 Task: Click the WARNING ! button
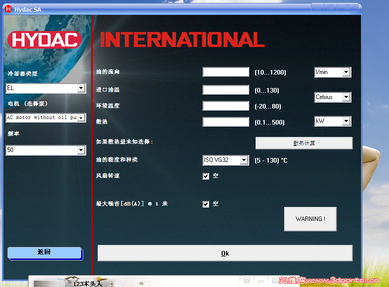310,219
